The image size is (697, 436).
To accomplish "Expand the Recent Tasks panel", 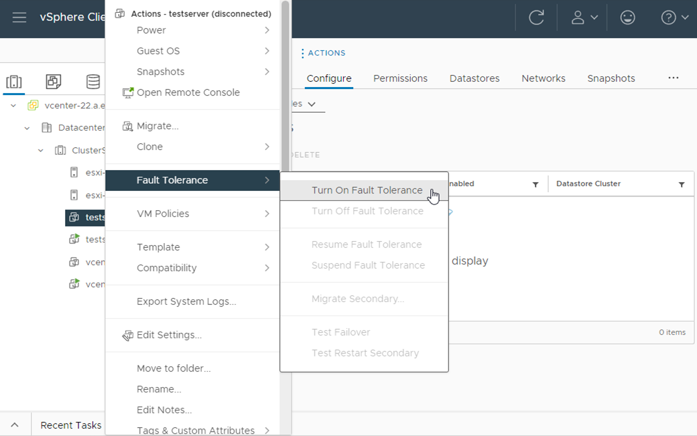I will 15,425.
